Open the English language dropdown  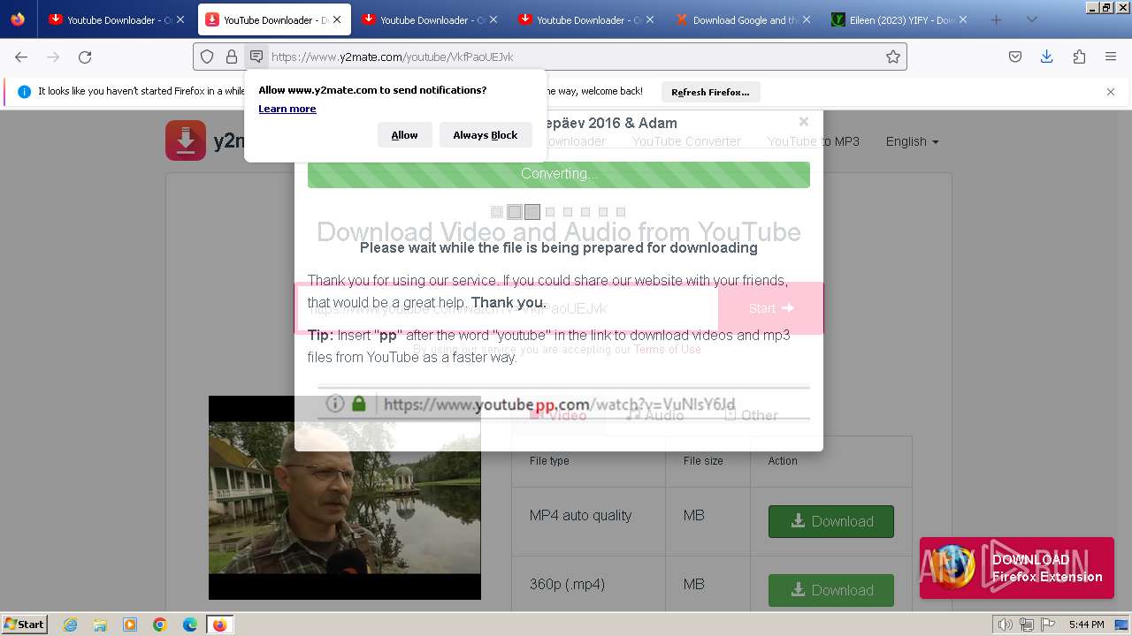pyautogui.click(x=912, y=141)
